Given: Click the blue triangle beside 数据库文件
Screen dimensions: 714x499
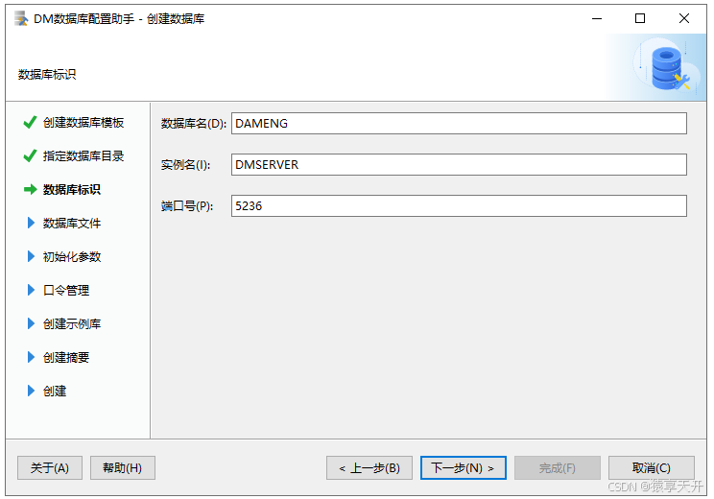Looking at the screenshot, I should coord(31,223).
